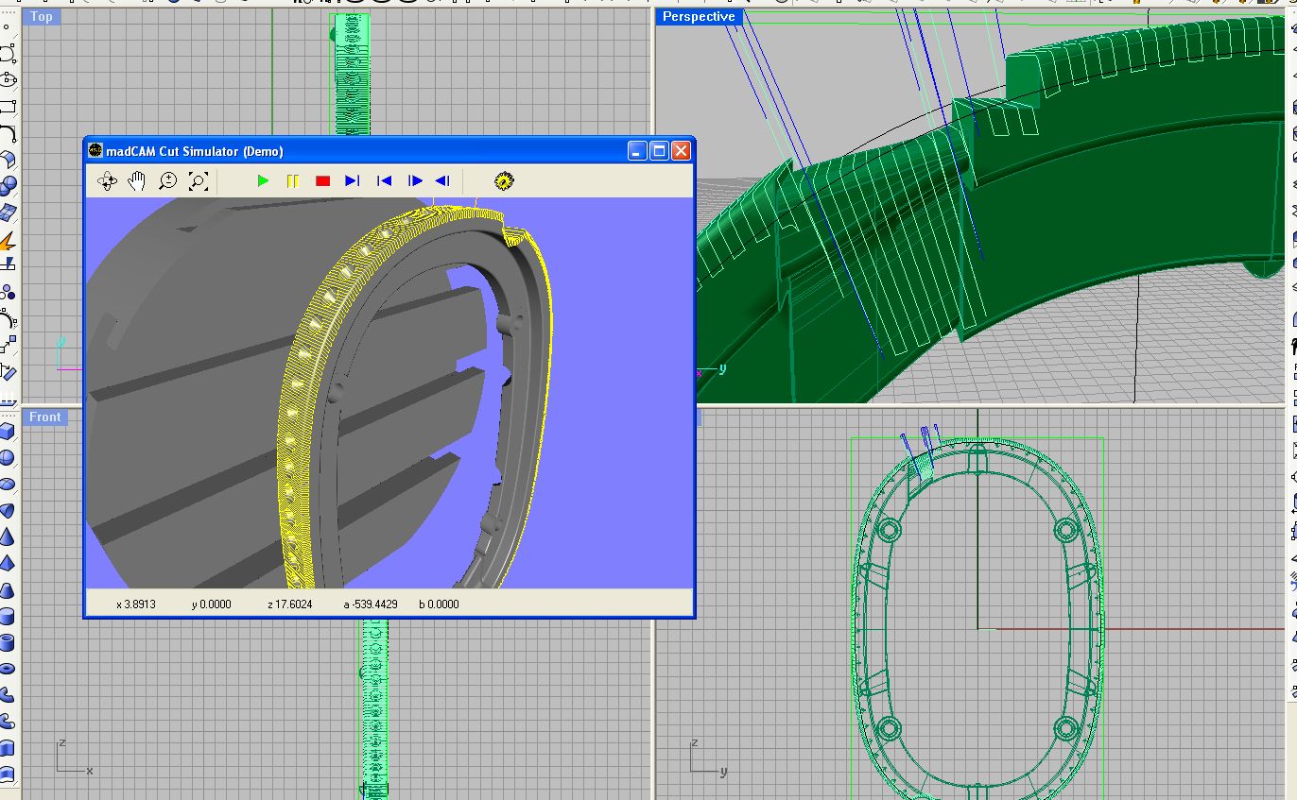Activate the pan hand tool

click(137, 180)
